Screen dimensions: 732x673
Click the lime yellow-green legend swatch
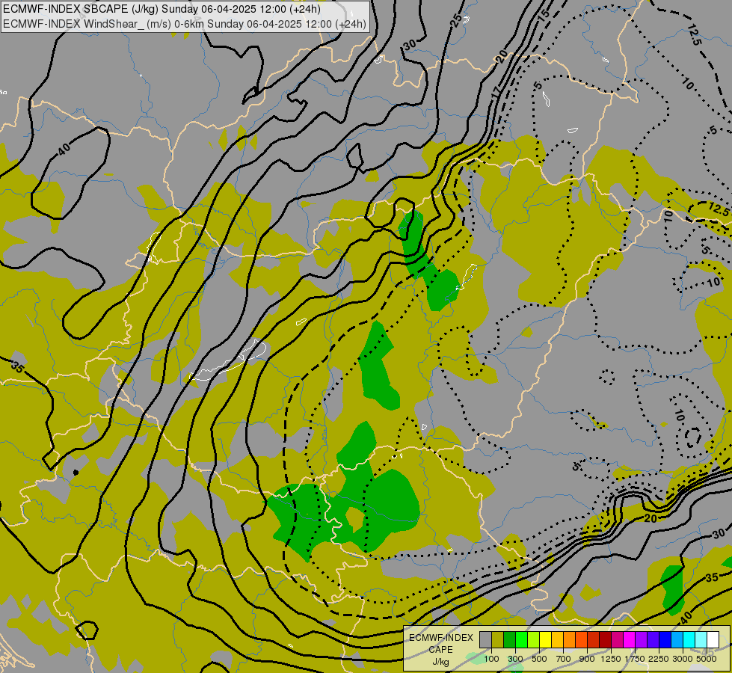point(534,639)
